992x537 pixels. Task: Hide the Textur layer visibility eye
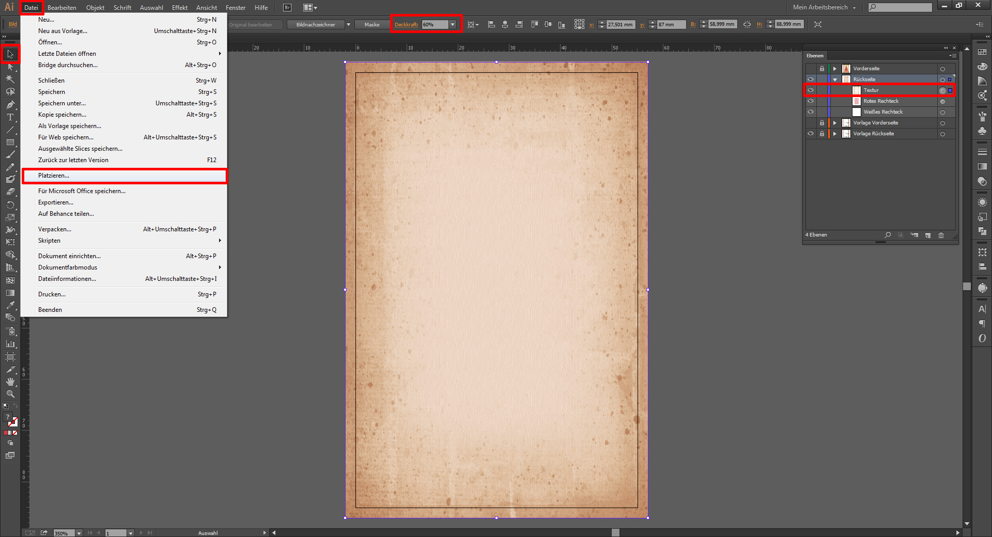pos(811,90)
